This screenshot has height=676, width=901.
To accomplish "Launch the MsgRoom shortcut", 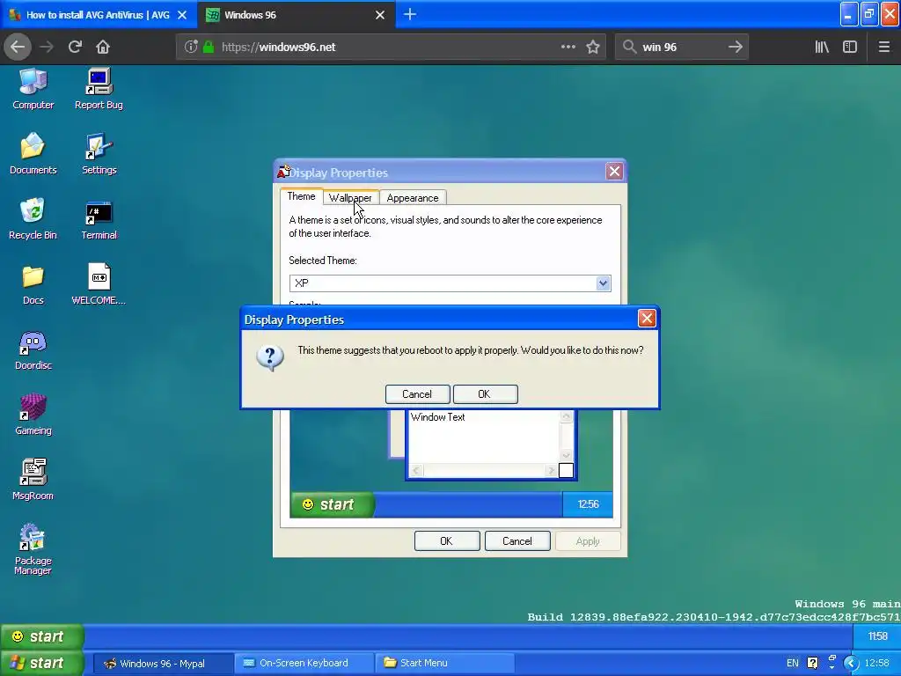I will point(33,480).
